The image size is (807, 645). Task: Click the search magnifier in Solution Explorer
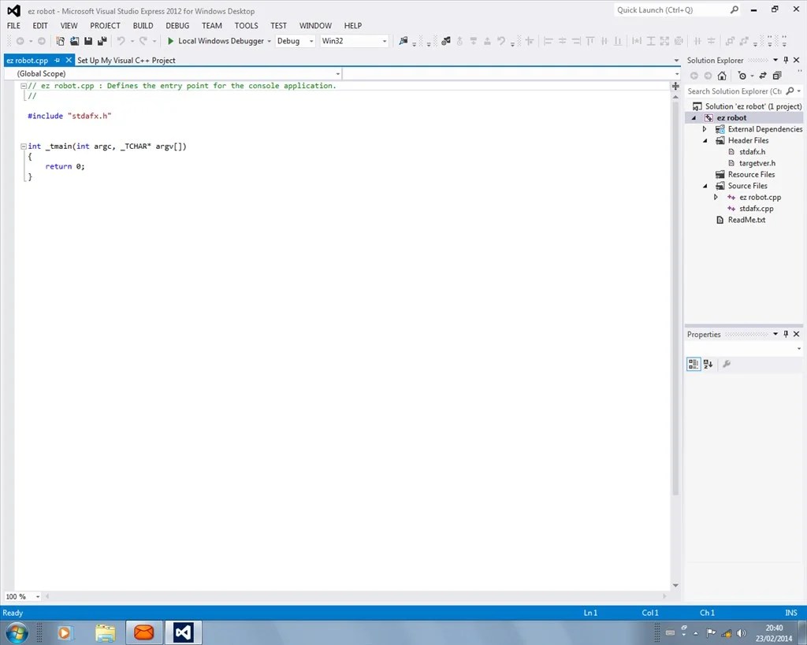pyautogui.click(x=790, y=91)
